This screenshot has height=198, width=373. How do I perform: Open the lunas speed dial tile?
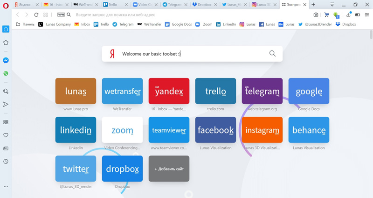[x=76, y=91]
